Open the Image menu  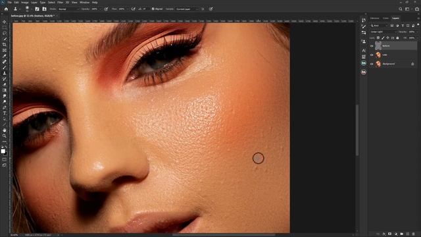(25, 3)
